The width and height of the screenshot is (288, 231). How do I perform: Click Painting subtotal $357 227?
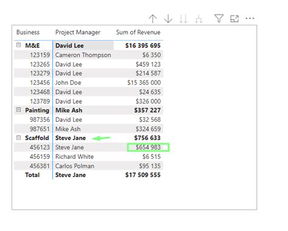[148, 110]
